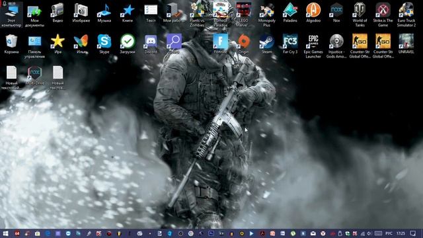Open the Илья butterfly shortcut
This screenshot has height=238, width=423.
click(81, 44)
